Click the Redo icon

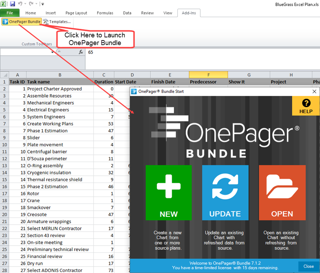pos(30,4)
